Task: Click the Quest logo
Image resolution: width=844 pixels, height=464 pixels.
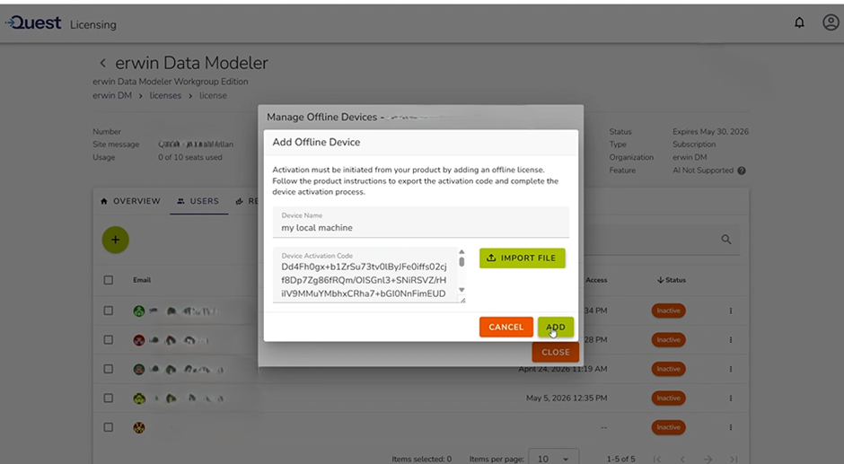Action: [x=33, y=22]
